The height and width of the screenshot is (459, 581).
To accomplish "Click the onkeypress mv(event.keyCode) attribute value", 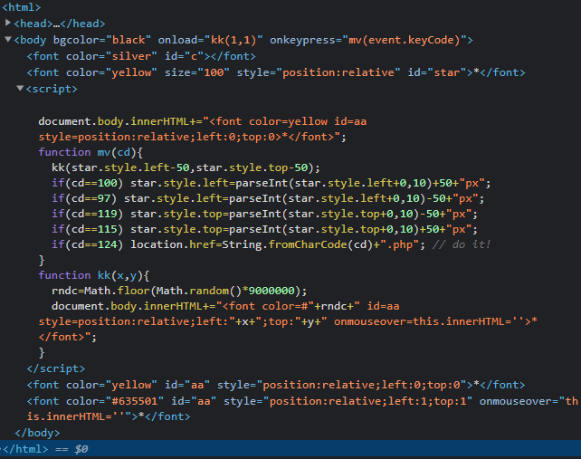I will 405,40.
